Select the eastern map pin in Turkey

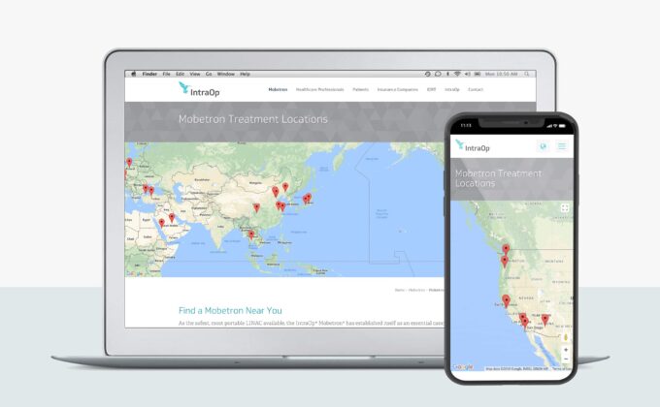[x=151, y=191]
